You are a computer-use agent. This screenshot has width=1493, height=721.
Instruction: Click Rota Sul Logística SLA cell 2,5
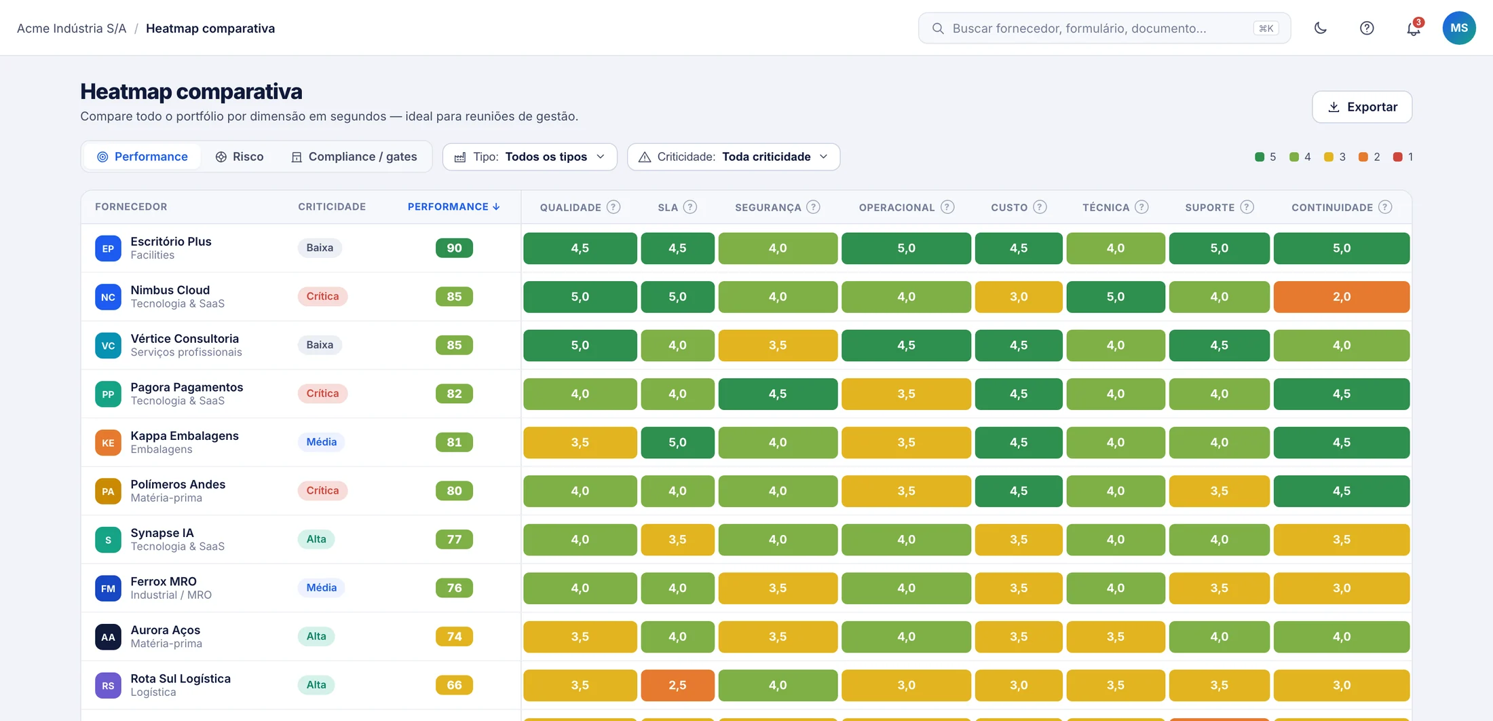[677, 685]
